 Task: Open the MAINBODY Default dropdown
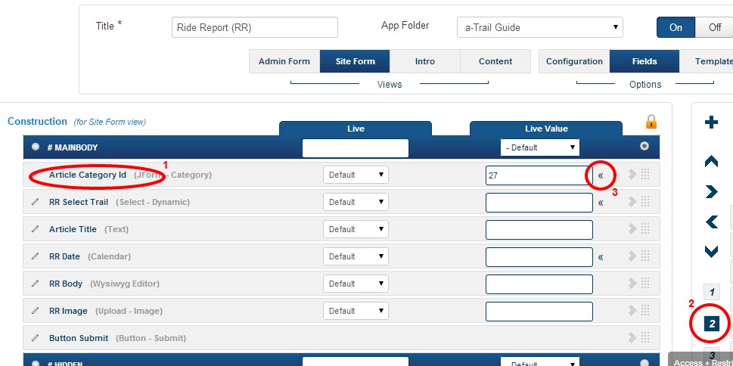tap(540, 147)
